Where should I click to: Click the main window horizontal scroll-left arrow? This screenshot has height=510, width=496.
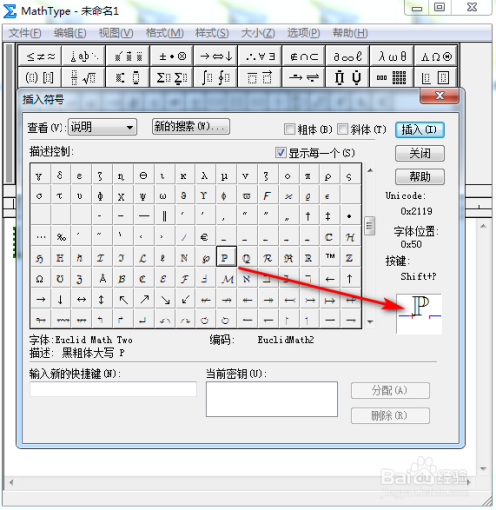click(11, 482)
